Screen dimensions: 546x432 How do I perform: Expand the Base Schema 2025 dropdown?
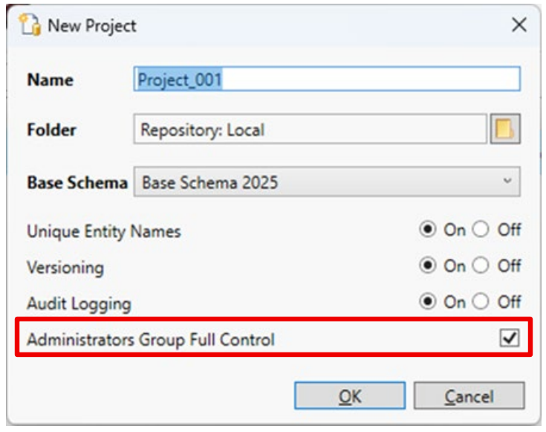327,181
